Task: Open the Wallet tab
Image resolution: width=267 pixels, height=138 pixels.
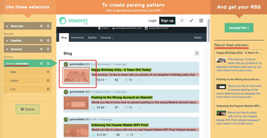Action: coord(198,38)
